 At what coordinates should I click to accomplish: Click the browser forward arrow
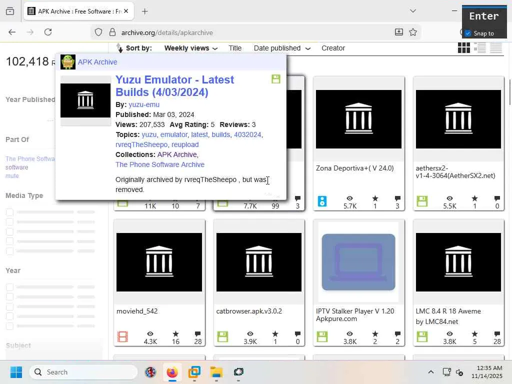(x=30, y=32)
